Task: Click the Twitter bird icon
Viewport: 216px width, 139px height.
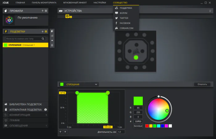Action: 116,18
